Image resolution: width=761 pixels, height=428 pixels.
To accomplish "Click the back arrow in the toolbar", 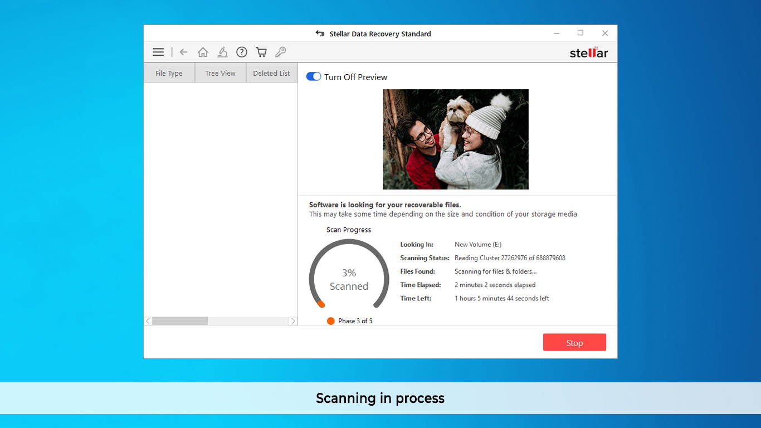I will (x=184, y=51).
